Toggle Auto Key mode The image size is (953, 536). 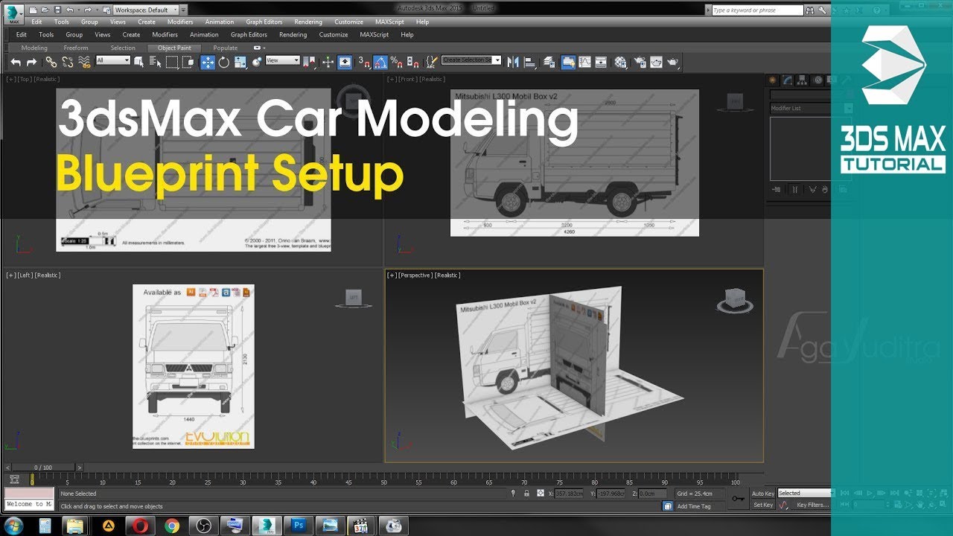tap(763, 494)
